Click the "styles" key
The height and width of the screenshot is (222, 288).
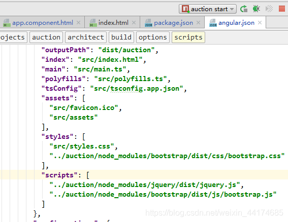[x=57, y=136]
